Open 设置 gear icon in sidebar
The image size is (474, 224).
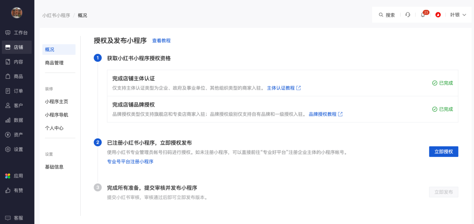click(8, 149)
